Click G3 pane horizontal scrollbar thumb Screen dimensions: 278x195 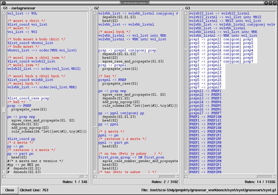click(223, 177)
